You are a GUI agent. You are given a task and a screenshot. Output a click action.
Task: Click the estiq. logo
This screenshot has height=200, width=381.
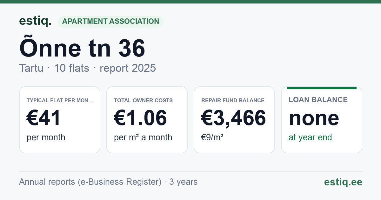click(x=35, y=21)
